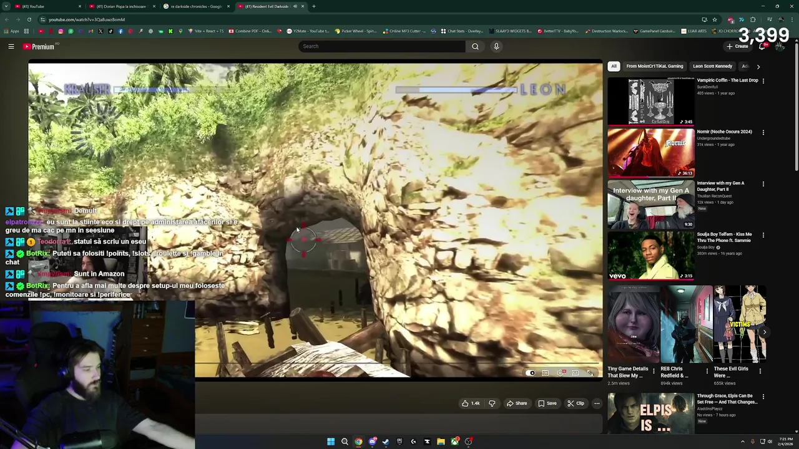Switch to theater mode in player
Viewport: 799px width, 449px height.
pyautogui.click(x=575, y=373)
